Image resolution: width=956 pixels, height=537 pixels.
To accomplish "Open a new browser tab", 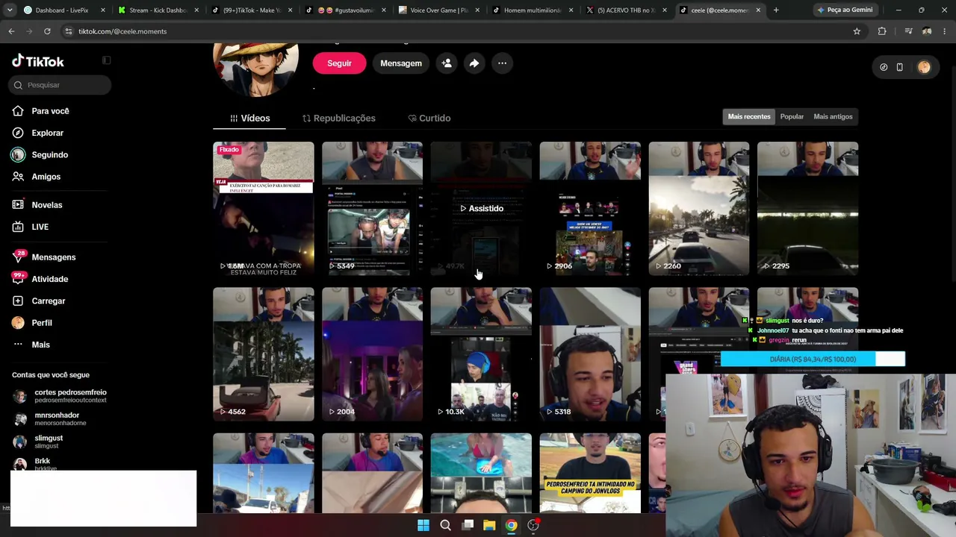I will click(x=776, y=10).
